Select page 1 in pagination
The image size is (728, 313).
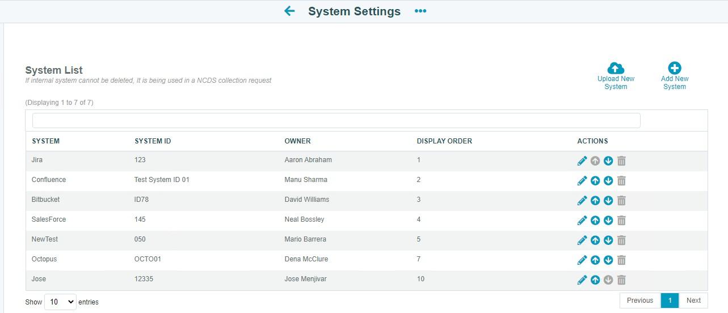(x=670, y=301)
